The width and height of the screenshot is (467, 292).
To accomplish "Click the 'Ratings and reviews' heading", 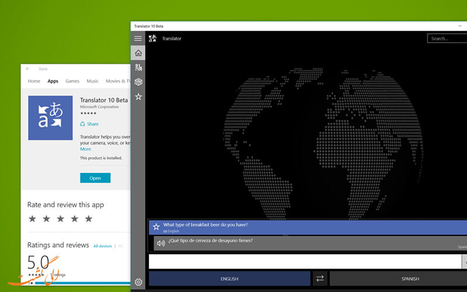I will 58,245.
